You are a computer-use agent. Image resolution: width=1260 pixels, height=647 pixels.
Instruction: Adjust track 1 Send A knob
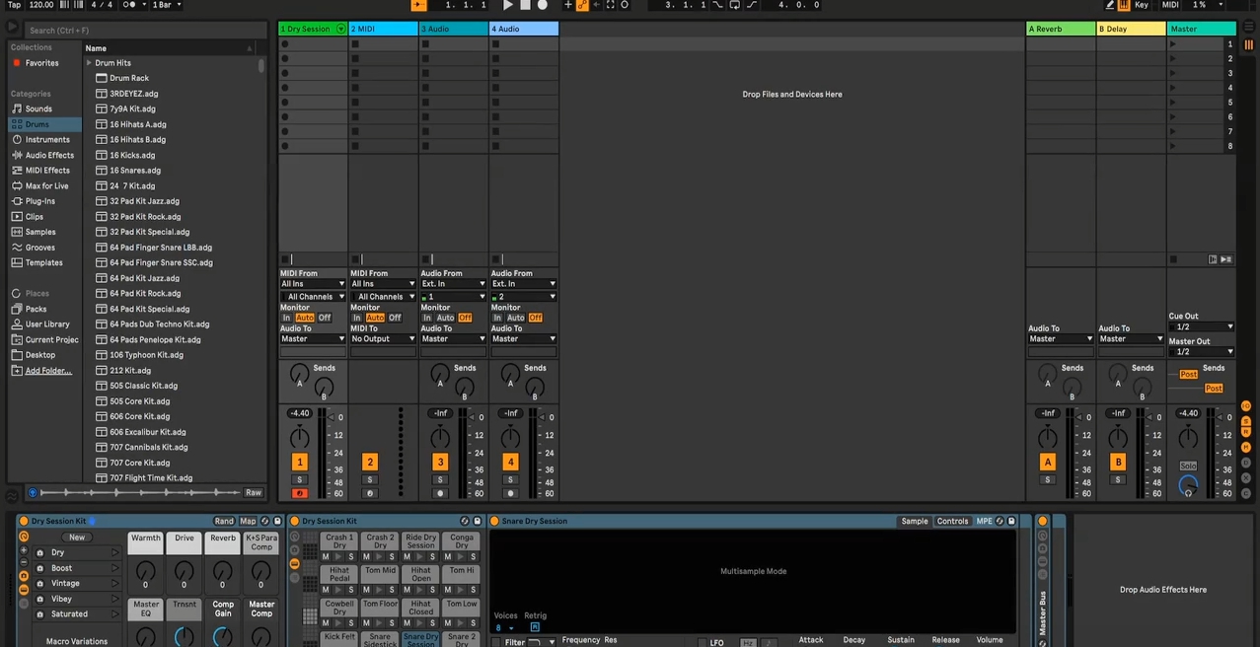299,375
